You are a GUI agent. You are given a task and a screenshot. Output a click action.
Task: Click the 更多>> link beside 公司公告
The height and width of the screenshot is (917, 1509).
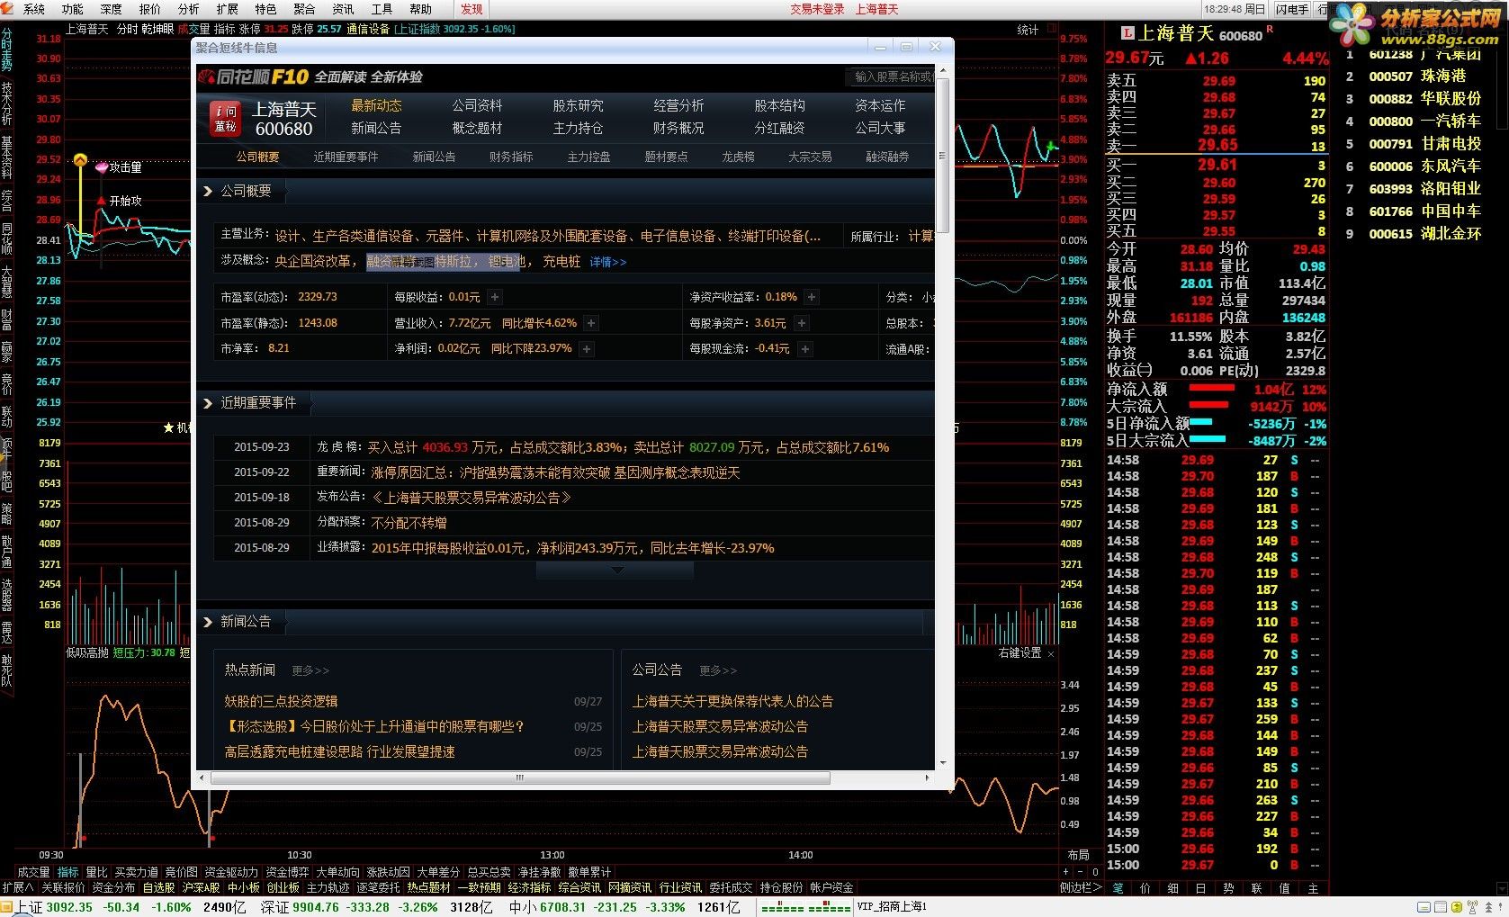[718, 670]
